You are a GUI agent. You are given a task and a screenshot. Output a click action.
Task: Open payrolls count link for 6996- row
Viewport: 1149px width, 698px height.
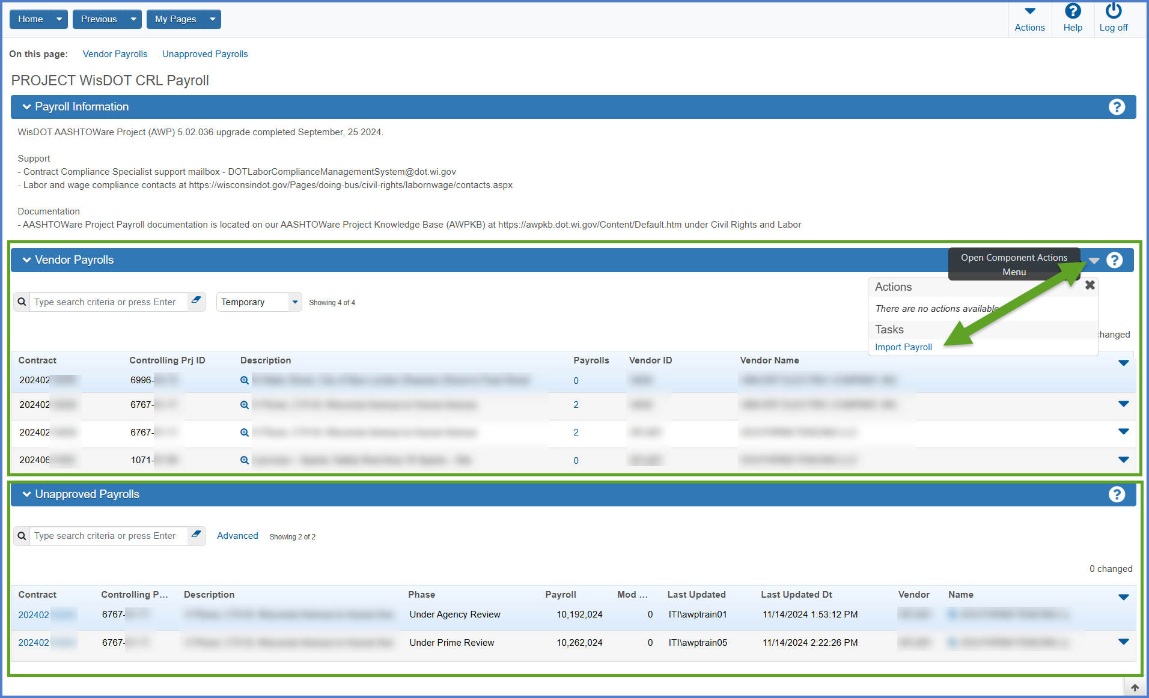click(x=576, y=381)
